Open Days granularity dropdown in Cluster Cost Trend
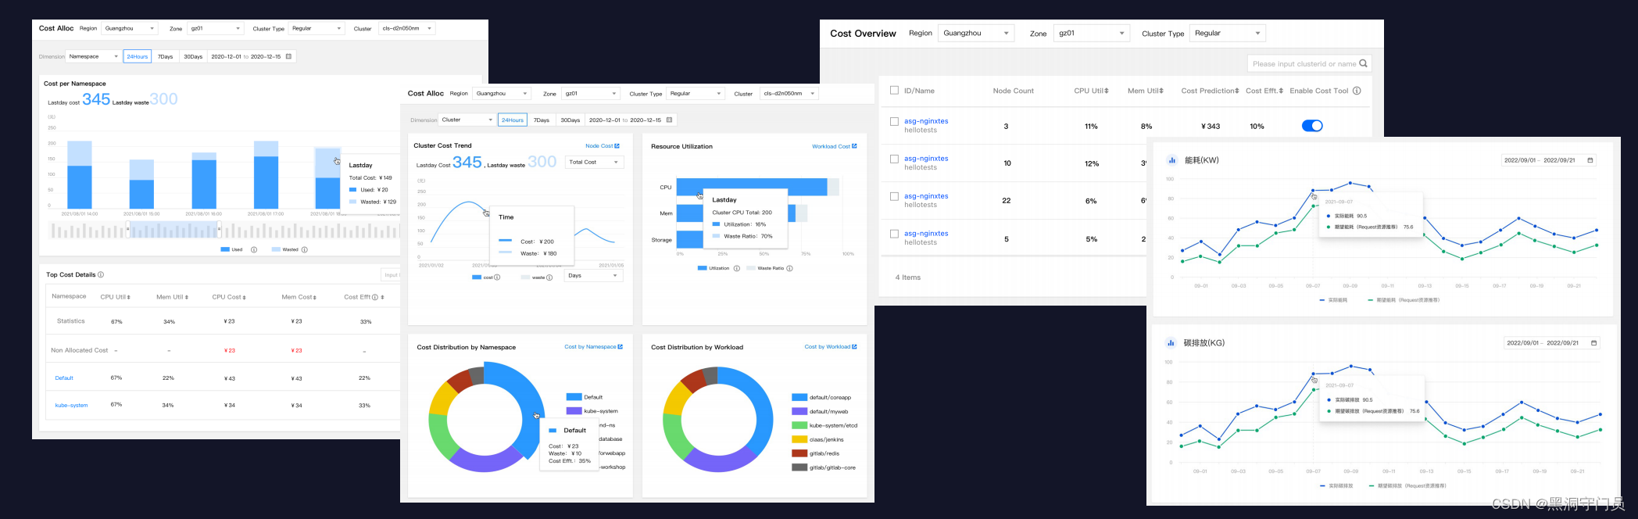 pos(594,276)
